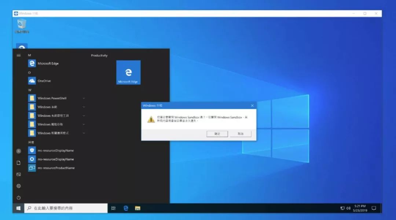Screen dimensions: 396x220
Task: Open the taskbar clock showing 5:21 PM
Action: coord(360,208)
